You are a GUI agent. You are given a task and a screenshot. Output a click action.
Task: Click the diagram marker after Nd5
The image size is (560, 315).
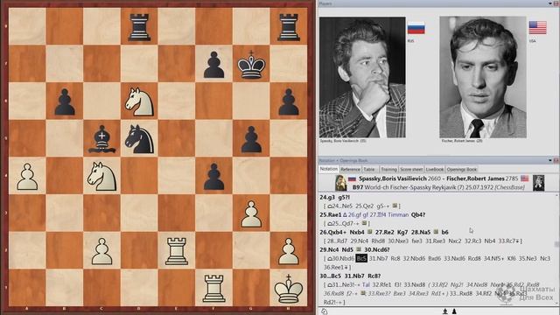[x=359, y=249]
